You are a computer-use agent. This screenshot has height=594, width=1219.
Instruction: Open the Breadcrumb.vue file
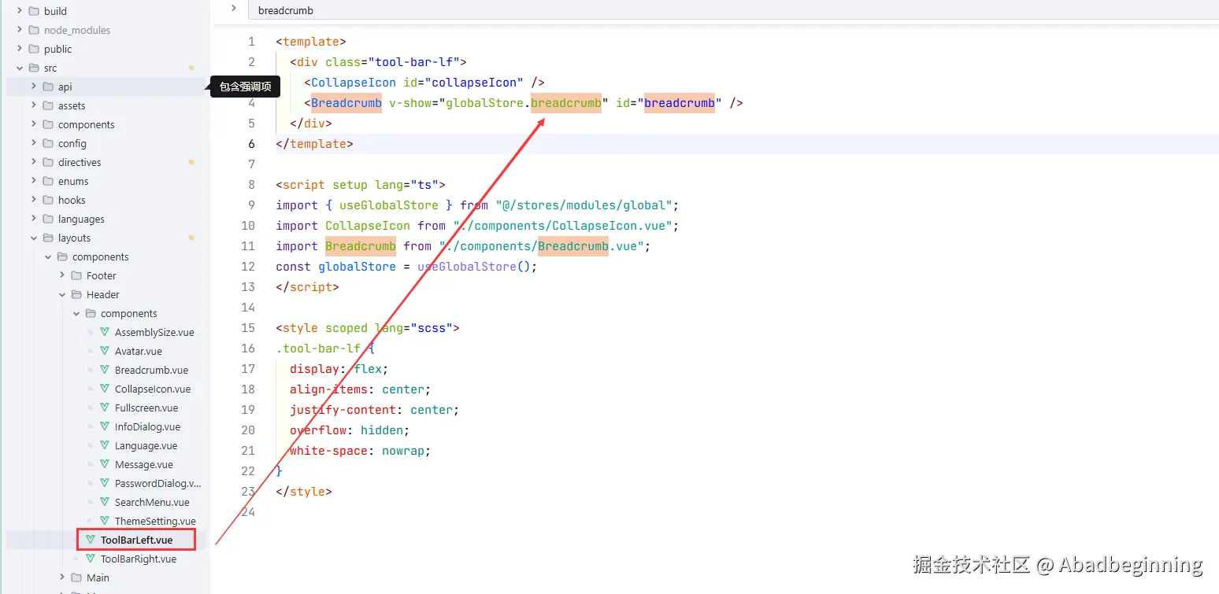click(x=151, y=370)
